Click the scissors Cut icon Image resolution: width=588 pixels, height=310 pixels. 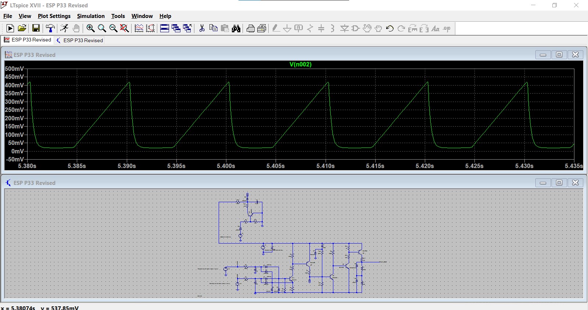202,28
